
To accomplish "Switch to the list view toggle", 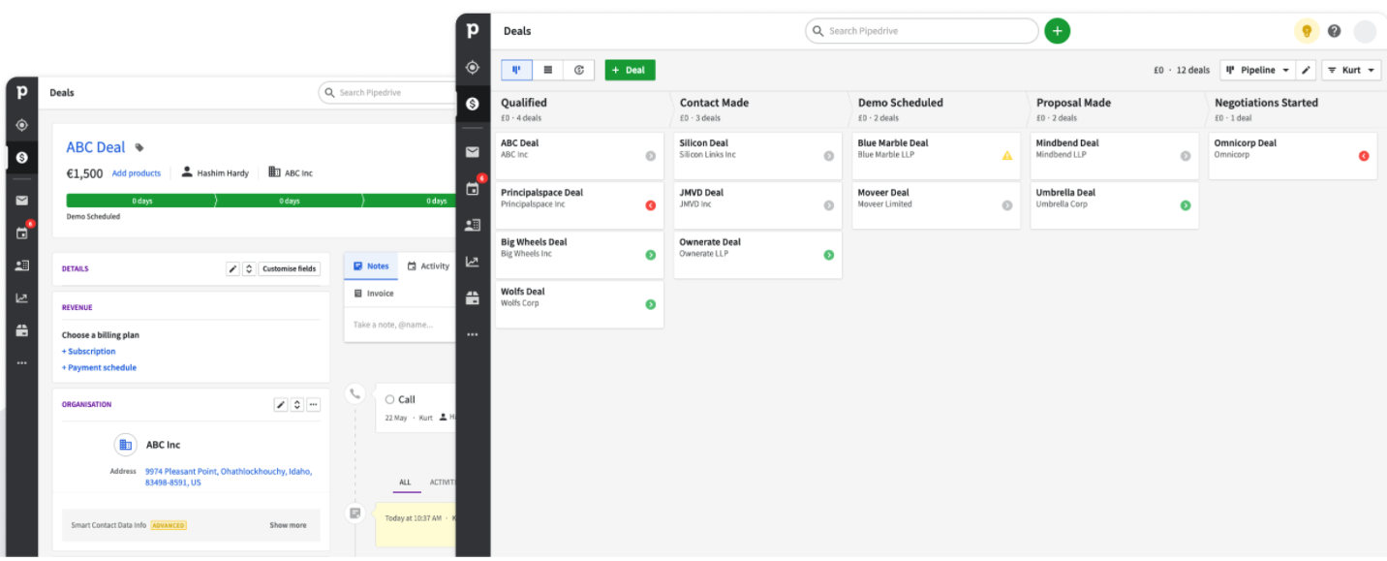I will tap(547, 69).
